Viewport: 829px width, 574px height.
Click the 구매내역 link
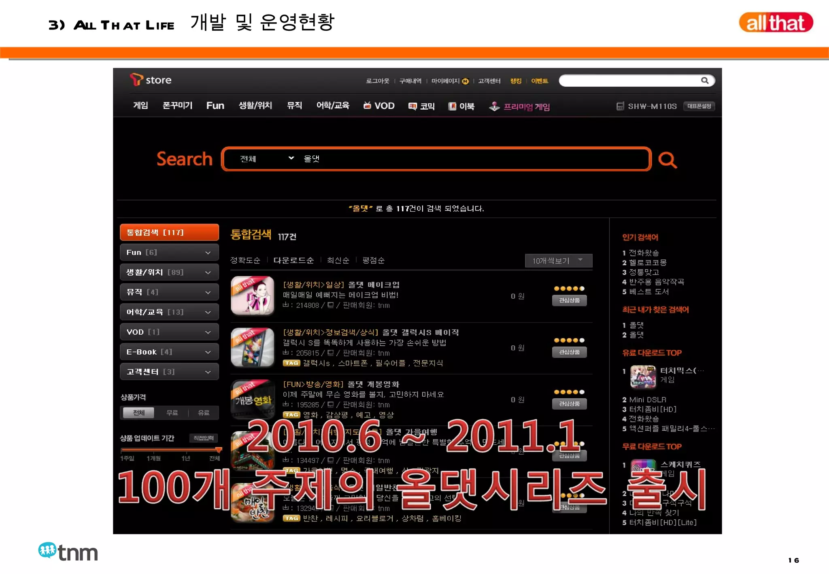pyautogui.click(x=410, y=81)
